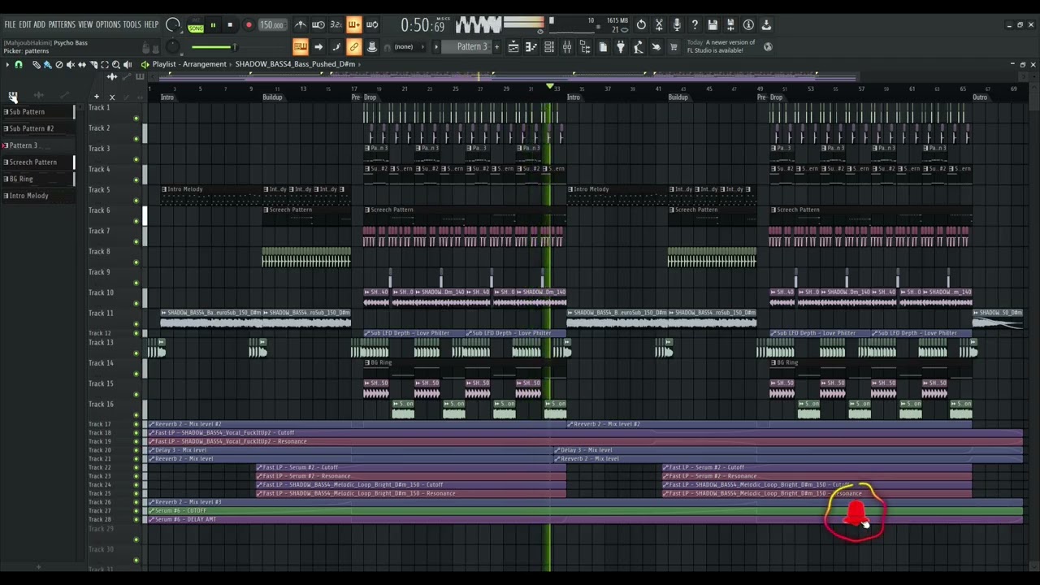Image resolution: width=1040 pixels, height=585 pixels.
Task: Open the Channel rack view icon
Action: point(549,47)
